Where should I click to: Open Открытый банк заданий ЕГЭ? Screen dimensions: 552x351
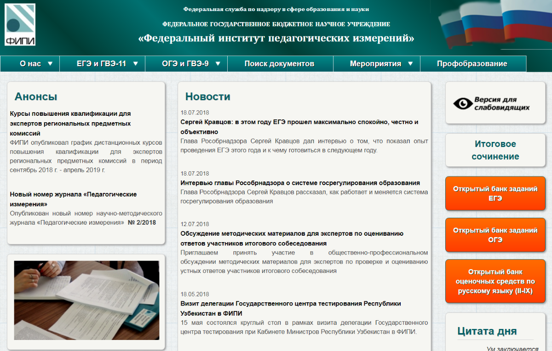(495, 194)
